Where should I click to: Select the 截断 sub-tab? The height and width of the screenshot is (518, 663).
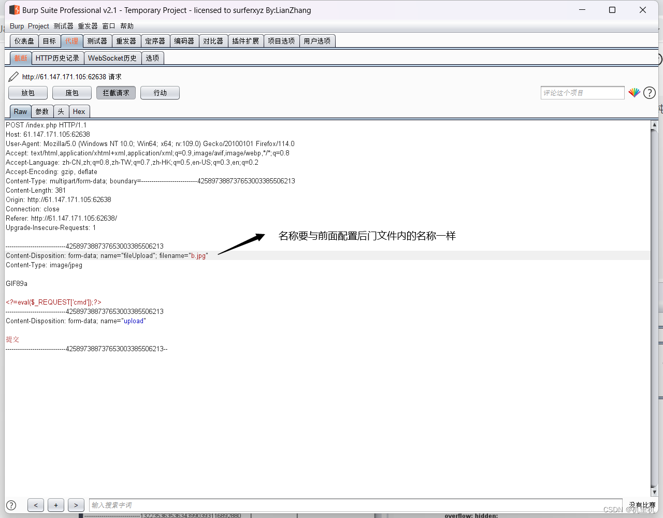pyautogui.click(x=21, y=58)
